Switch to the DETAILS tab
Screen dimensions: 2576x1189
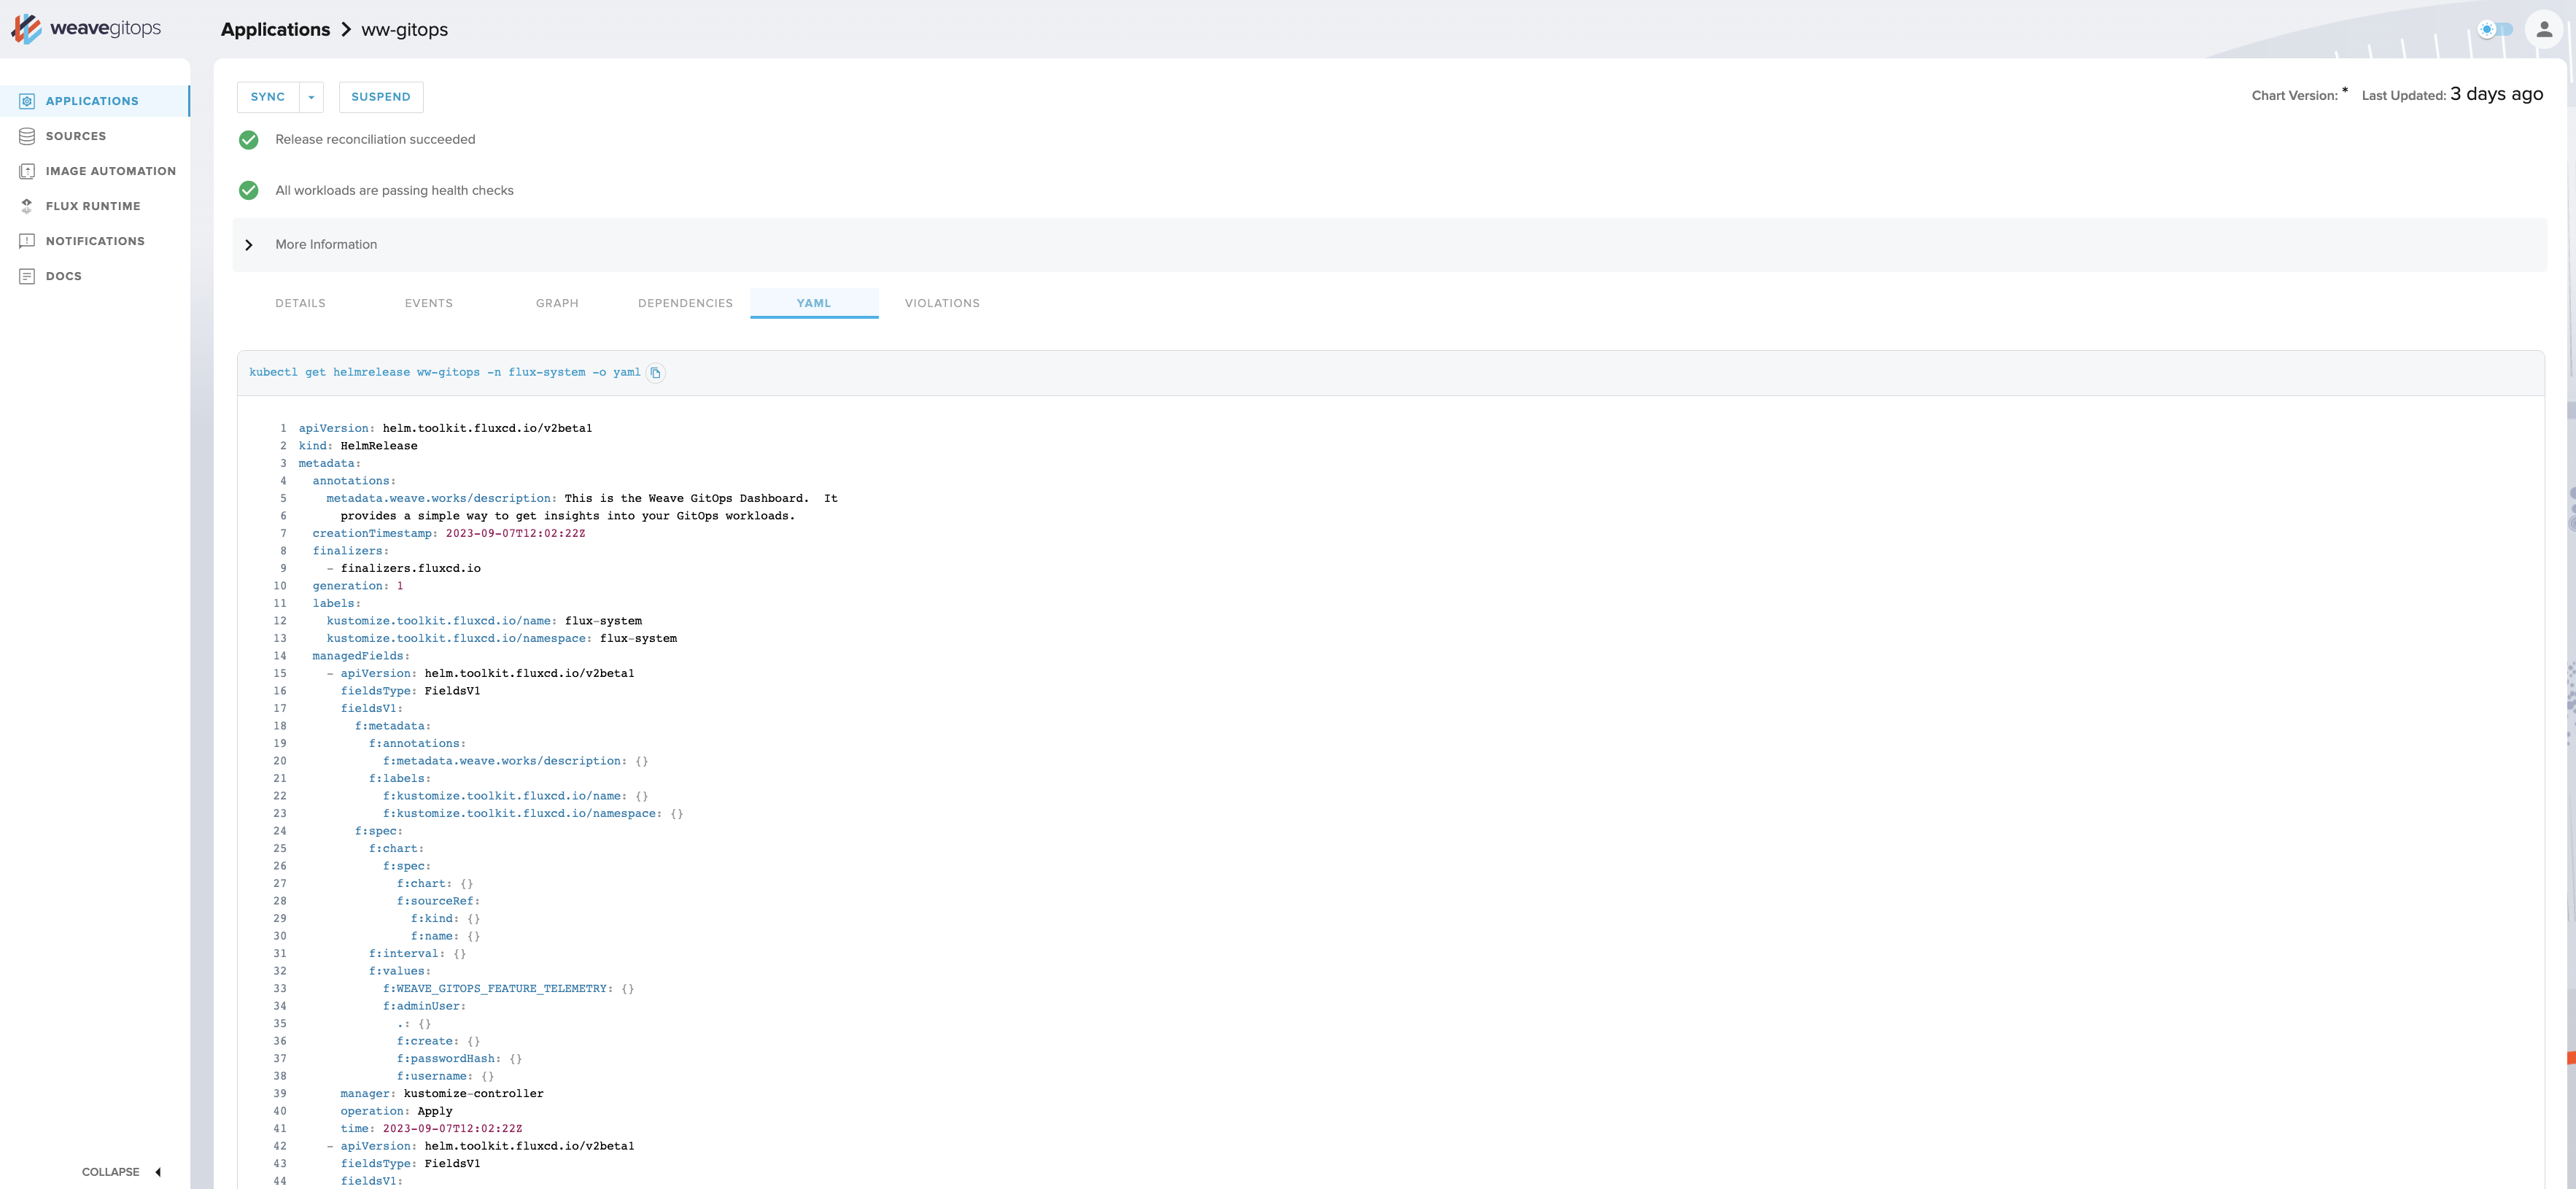click(x=300, y=302)
